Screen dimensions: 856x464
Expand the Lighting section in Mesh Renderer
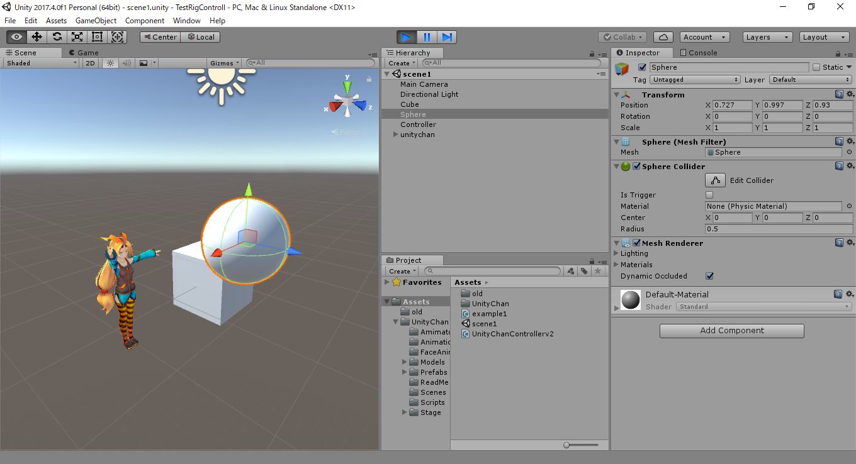(x=617, y=253)
